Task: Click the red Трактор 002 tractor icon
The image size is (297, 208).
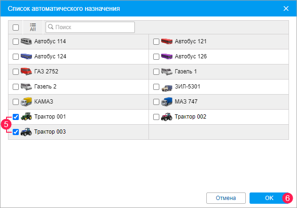Action: pyautogui.click(x=167, y=117)
